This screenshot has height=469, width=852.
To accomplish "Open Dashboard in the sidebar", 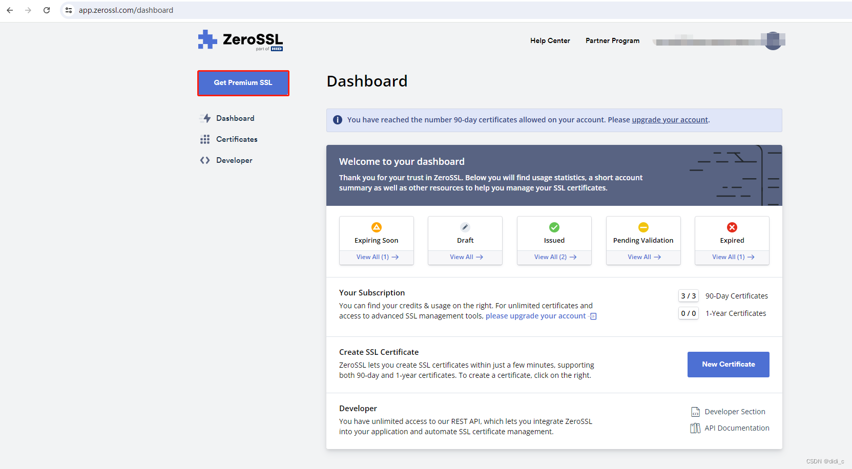I will (235, 118).
